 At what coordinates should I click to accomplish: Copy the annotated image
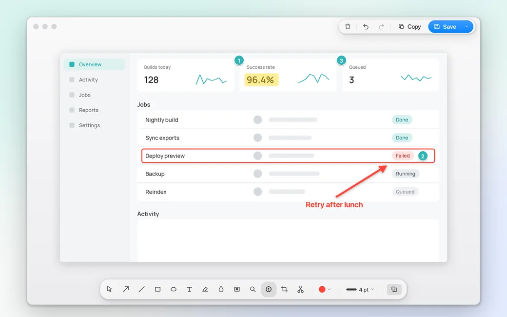coord(409,26)
